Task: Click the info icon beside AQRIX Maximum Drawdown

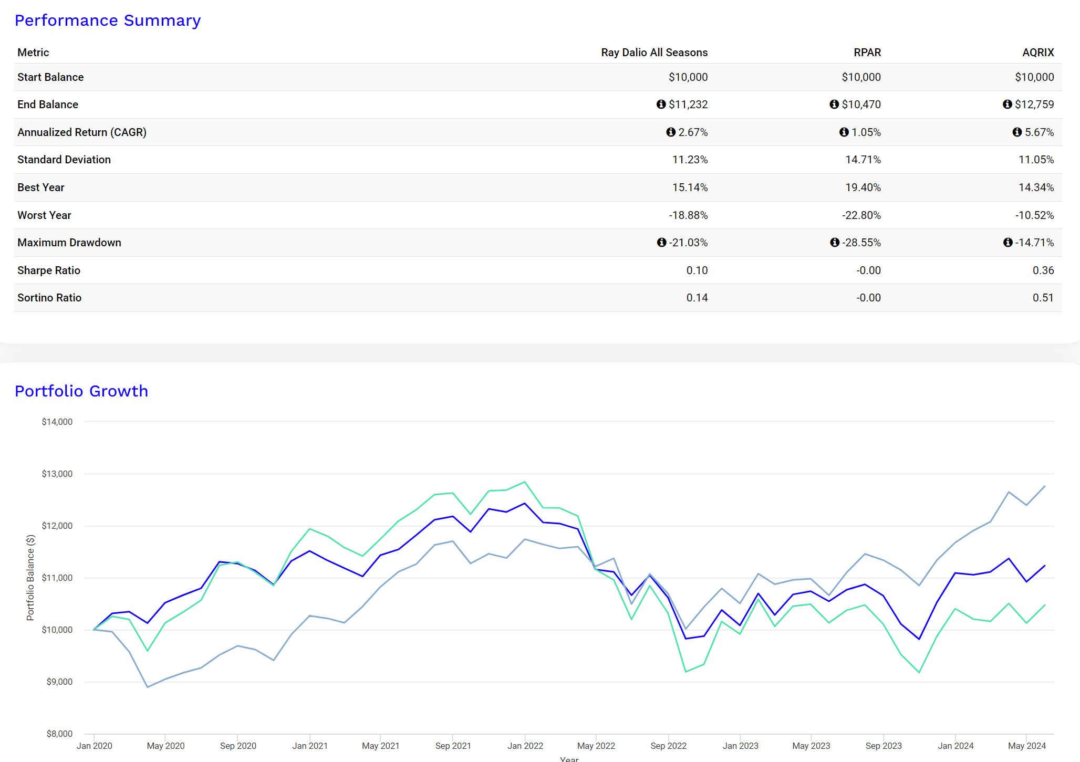Action: (x=1008, y=242)
